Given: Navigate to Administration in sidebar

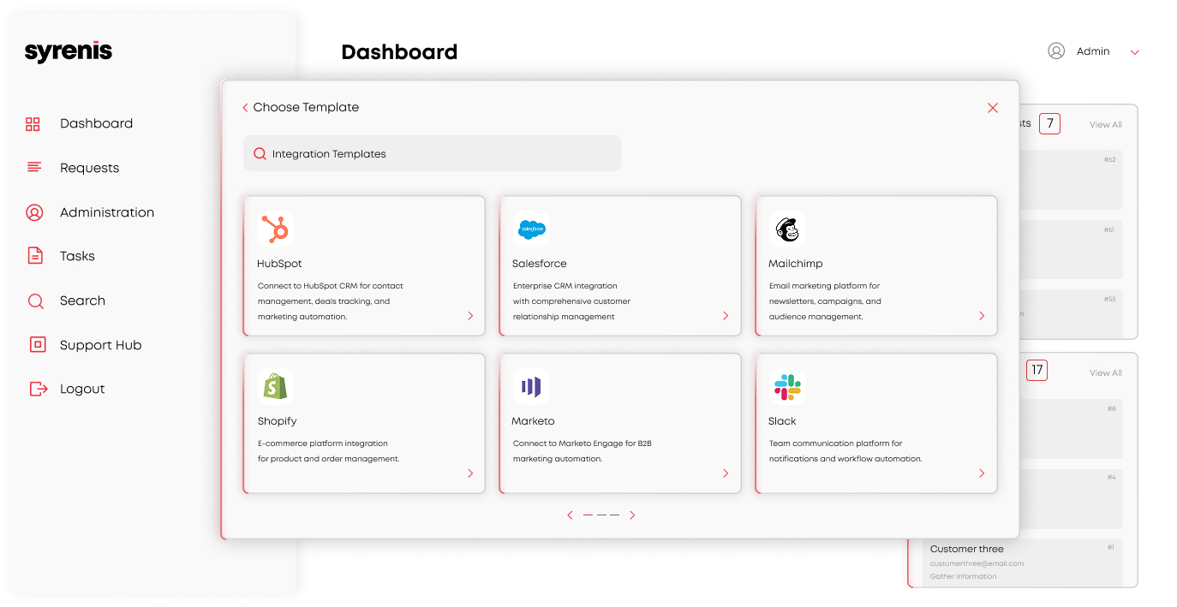Looking at the screenshot, I should (x=106, y=212).
